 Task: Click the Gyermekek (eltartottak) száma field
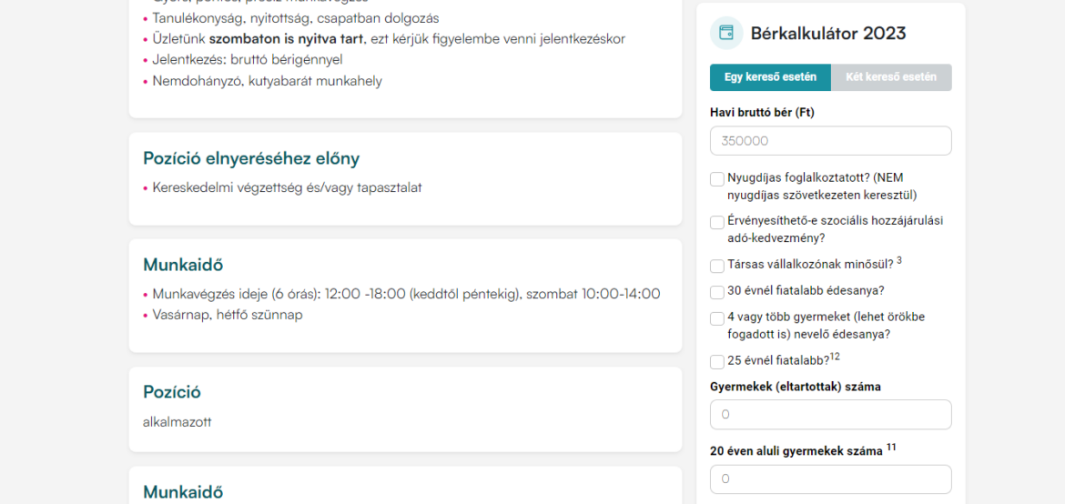831,414
